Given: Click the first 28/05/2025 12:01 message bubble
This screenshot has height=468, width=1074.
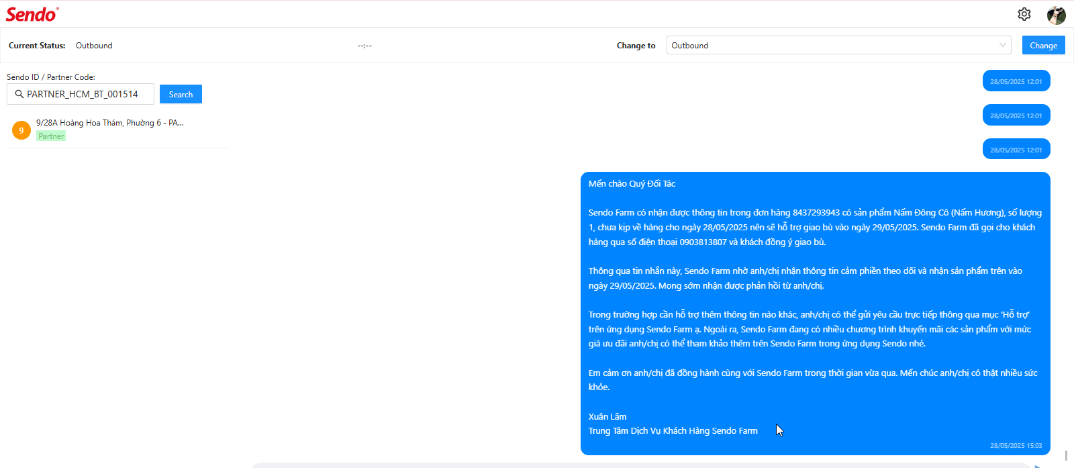Looking at the screenshot, I should (x=1016, y=81).
